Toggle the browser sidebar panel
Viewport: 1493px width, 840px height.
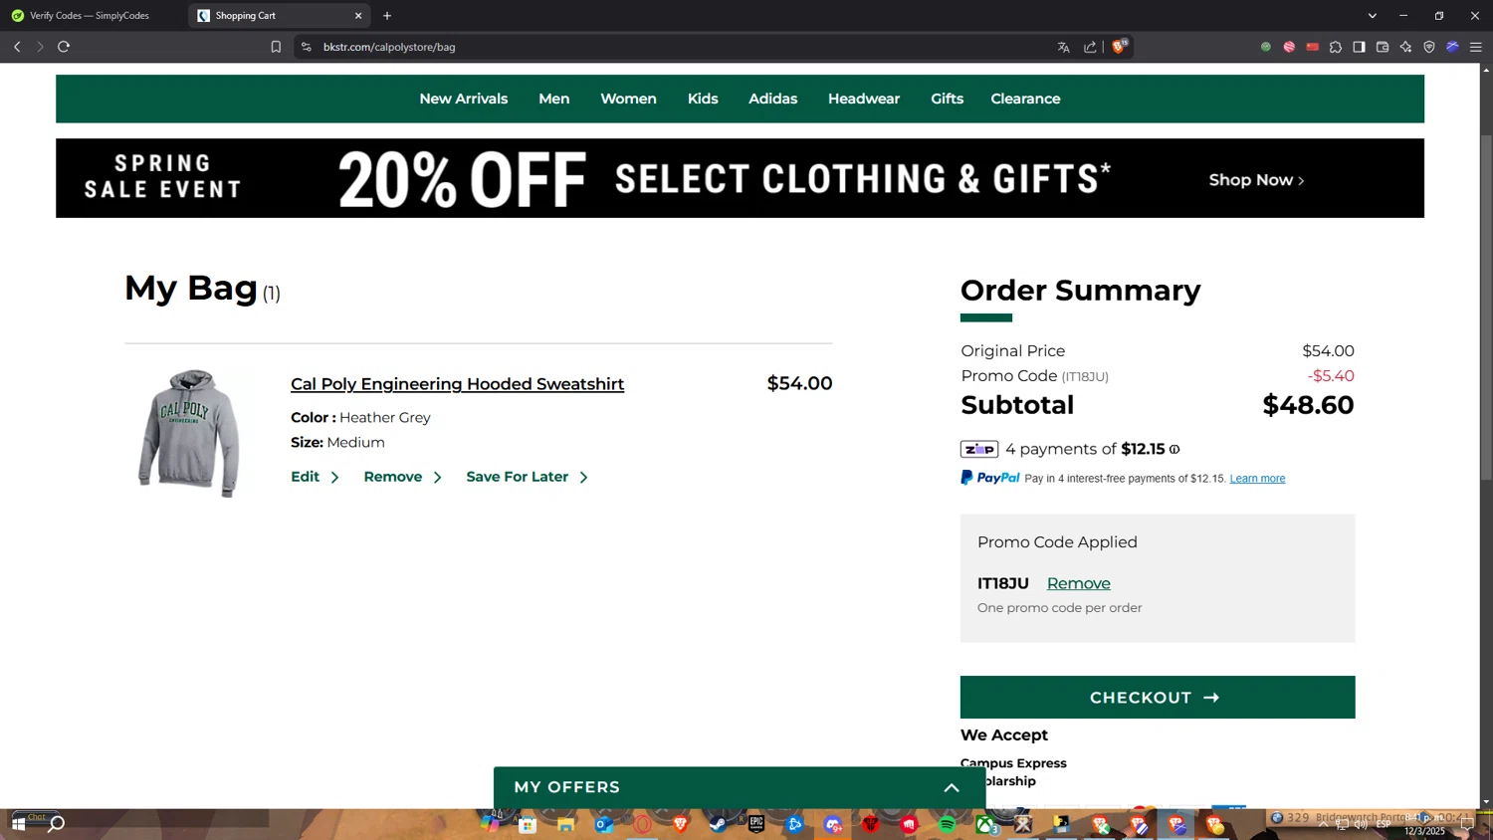[x=1359, y=47]
